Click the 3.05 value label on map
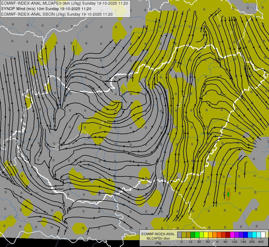The height and width of the screenshot is (247, 269). click(220, 59)
